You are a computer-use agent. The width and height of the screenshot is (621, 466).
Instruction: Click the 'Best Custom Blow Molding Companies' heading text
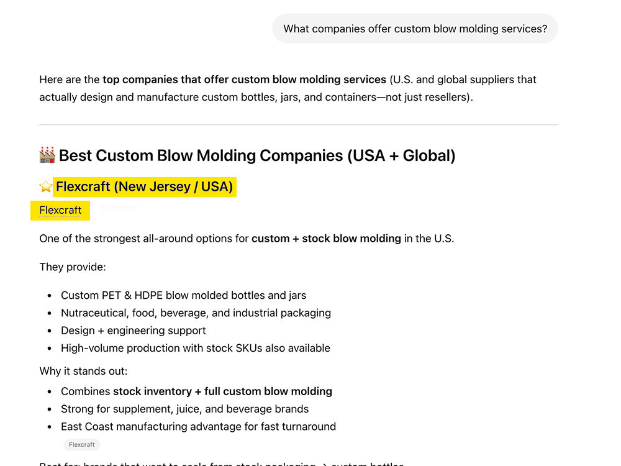click(257, 155)
